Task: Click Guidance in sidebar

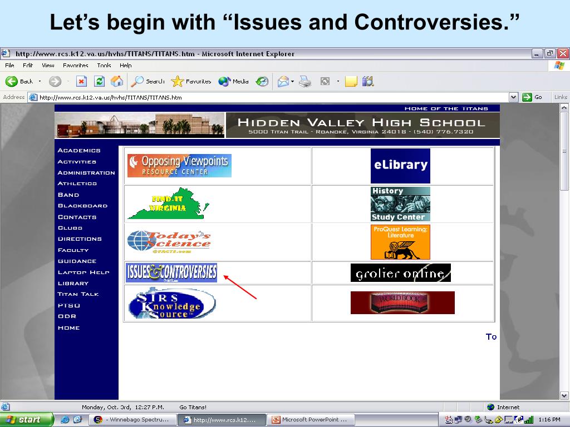Action: [77, 261]
